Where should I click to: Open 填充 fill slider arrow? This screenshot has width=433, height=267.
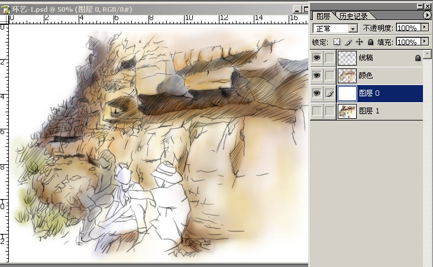point(425,42)
